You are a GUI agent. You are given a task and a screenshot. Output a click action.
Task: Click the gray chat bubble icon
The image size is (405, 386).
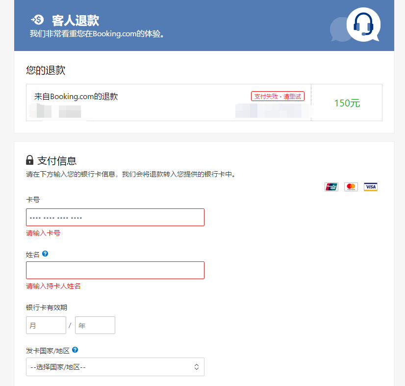(339, 29)
